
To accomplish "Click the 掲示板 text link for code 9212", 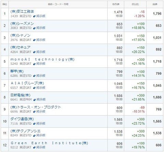I will pyautogui.click(x=41, y=147).
